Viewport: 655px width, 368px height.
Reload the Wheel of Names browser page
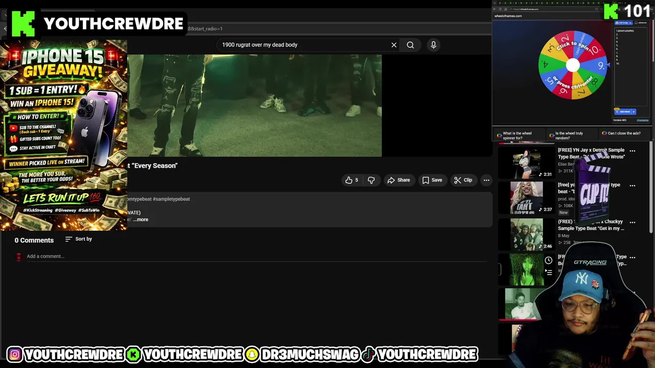pyautogui.click(x=500, y=9)
